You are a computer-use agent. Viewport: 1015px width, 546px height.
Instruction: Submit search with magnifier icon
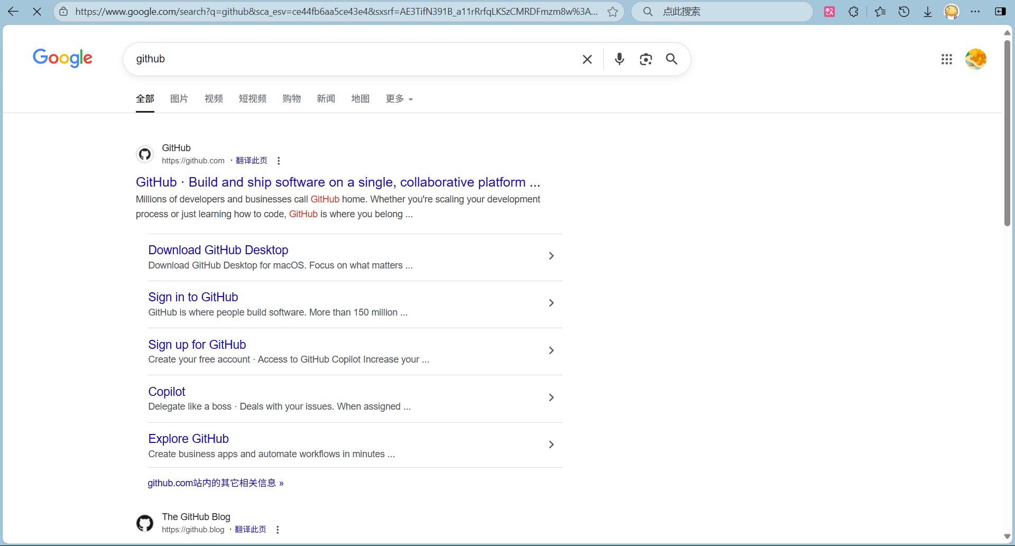coord(671,59)
